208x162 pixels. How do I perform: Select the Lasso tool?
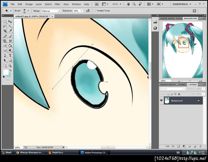click(5, 26)
